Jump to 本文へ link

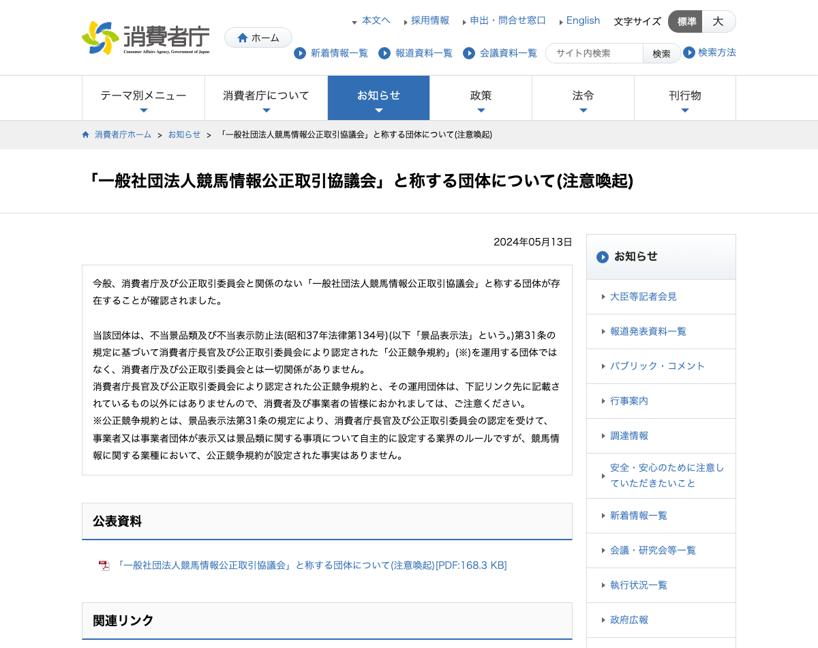pyautogui.click(x=376, y=20)
